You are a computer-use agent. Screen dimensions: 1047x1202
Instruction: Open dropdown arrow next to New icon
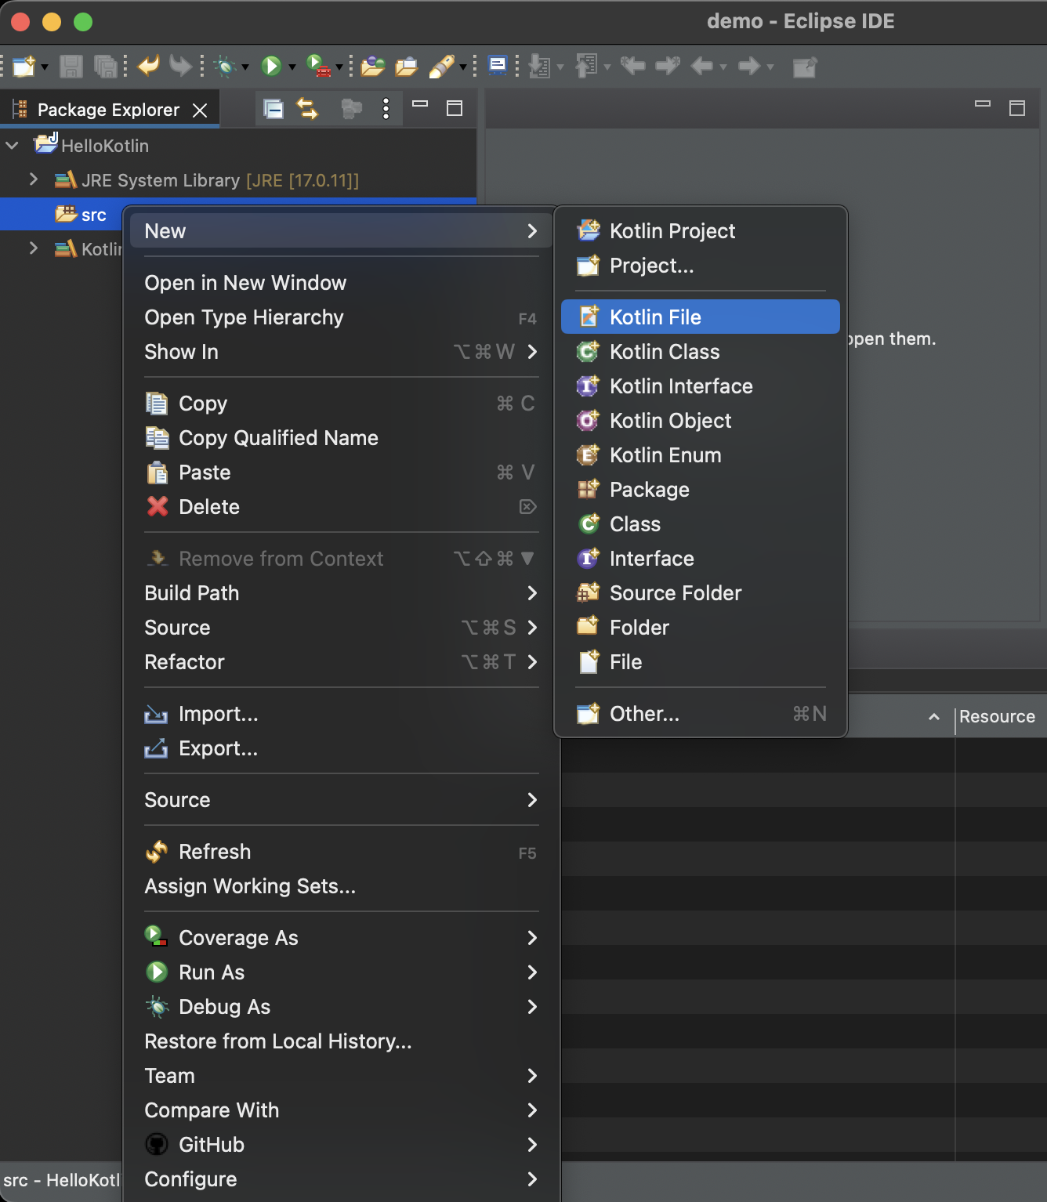point(45,67)
